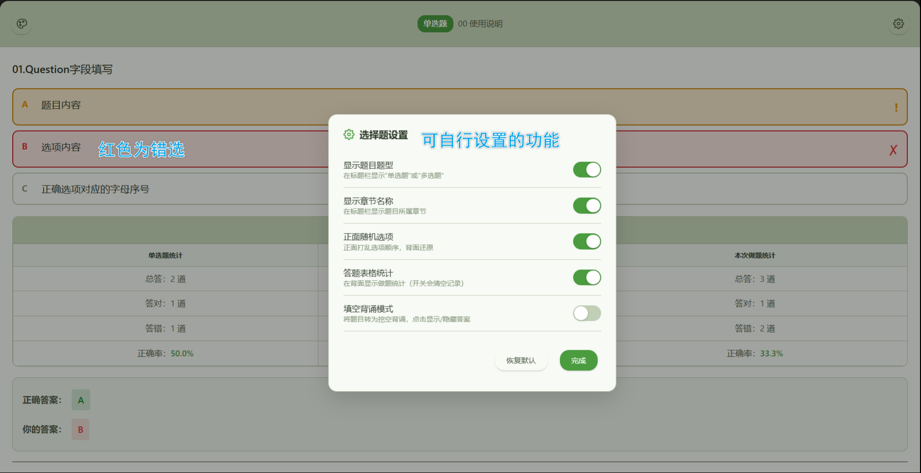Click the 你的答案 label

[42, 430]
